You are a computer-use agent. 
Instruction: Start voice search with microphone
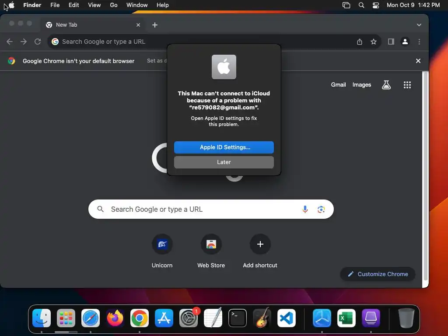(x=305, y=209)
